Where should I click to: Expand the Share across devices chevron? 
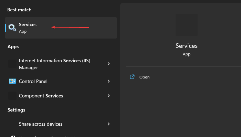tap(108, 124)
